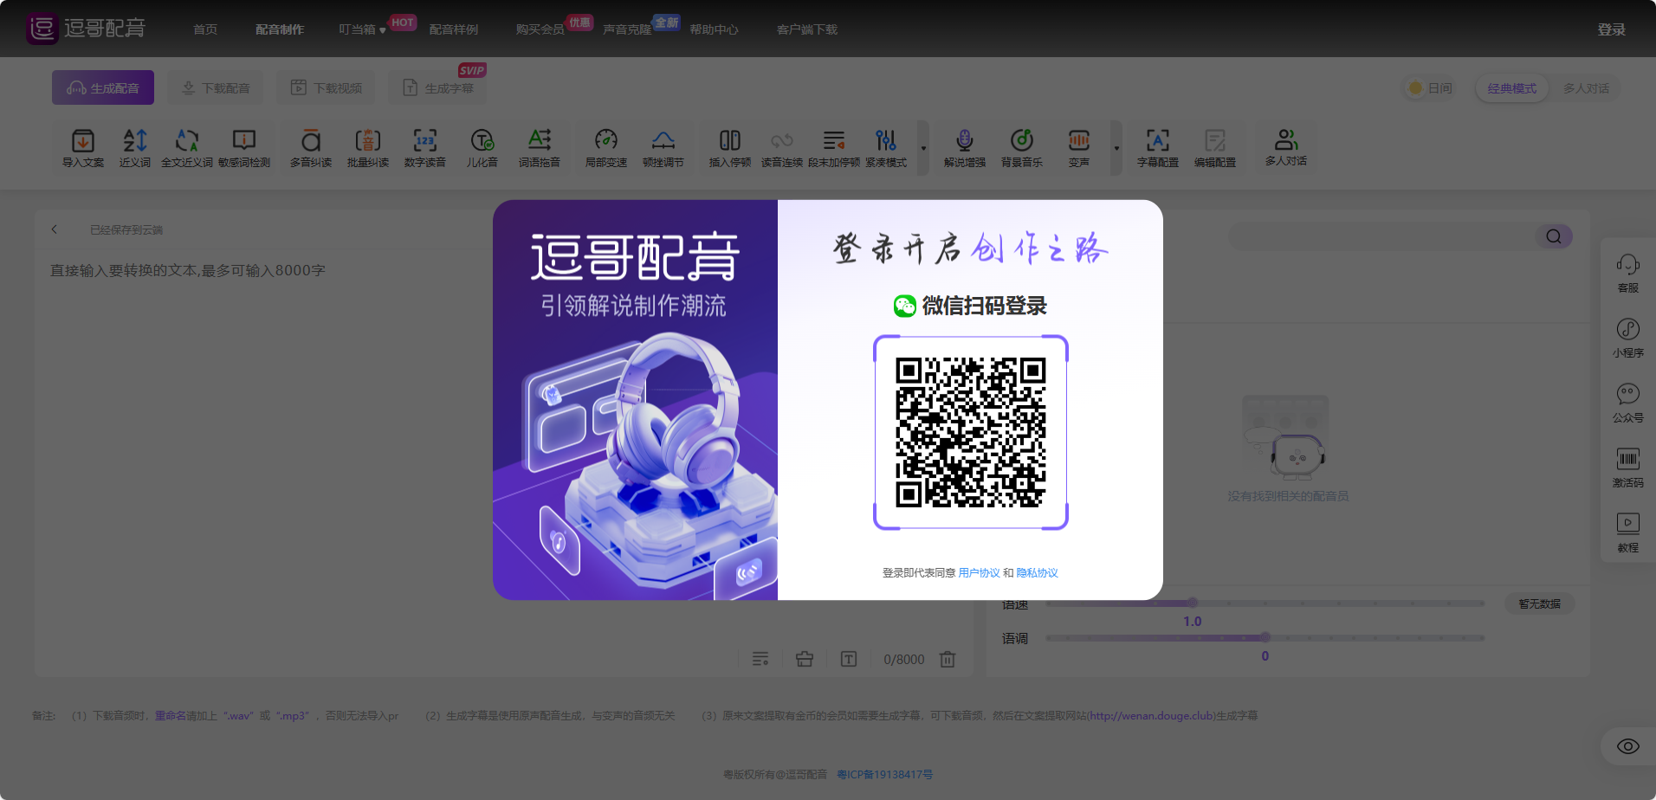Click the WeChat login QR code
1656x800 pixels.
point(970,432)
